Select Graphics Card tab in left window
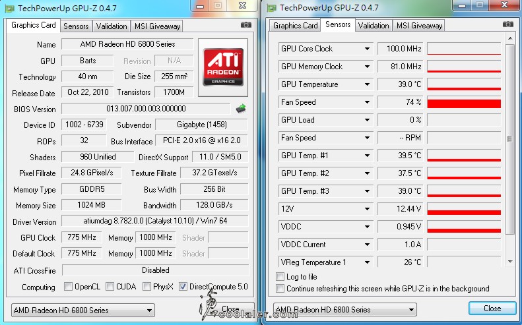The width and height of the screenshot is (522, 325). 33,25
